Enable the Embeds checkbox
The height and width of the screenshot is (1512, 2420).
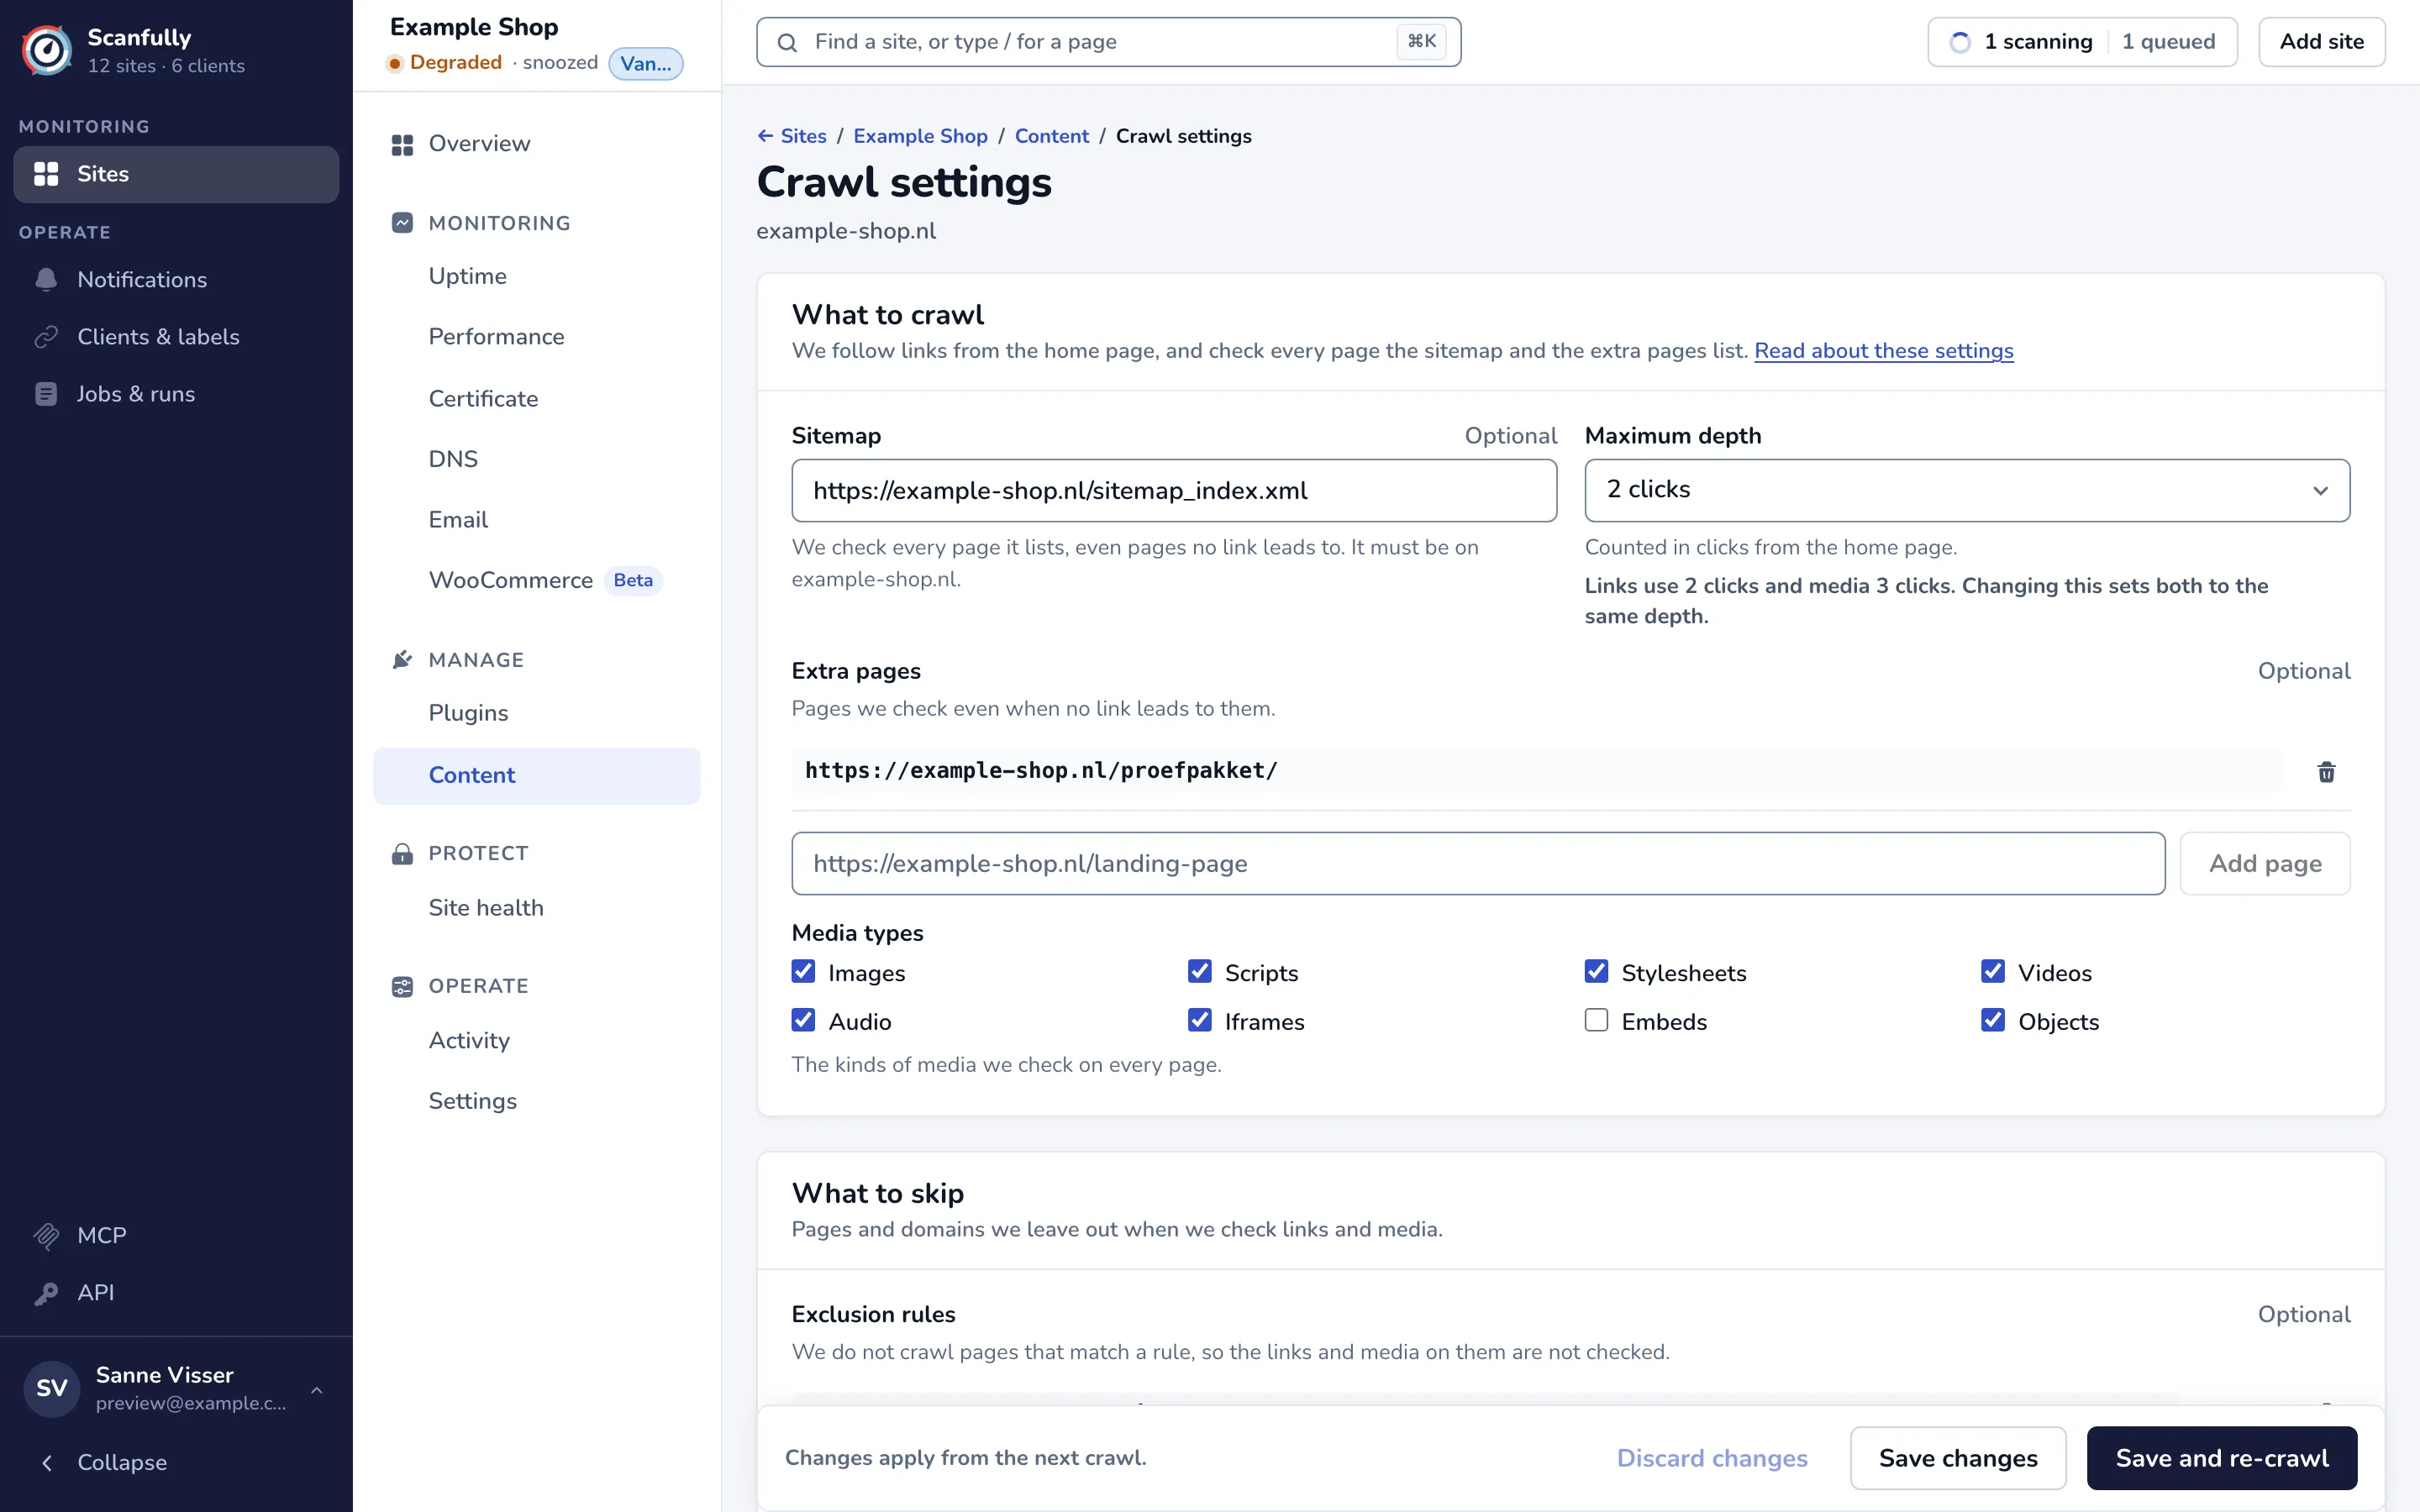(x=1596, y=1020)
